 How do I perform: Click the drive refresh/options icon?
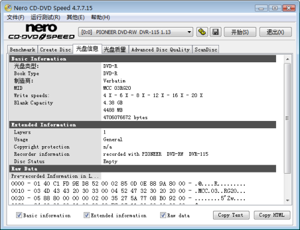click(202, 32)
